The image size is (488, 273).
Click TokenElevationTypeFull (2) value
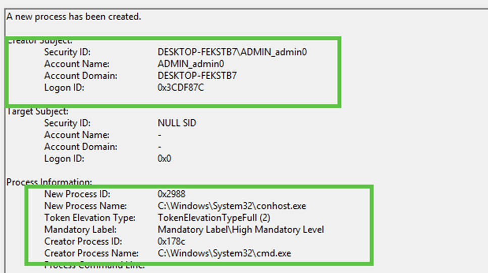pos(214,217)
